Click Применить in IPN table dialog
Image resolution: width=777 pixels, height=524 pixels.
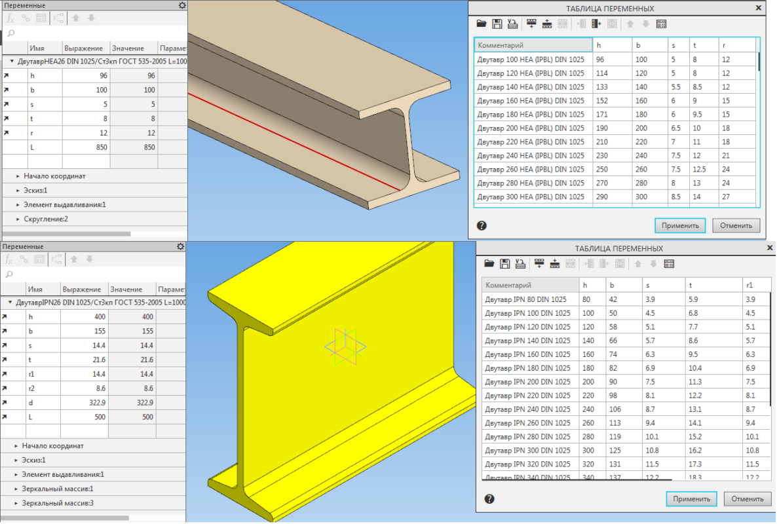tap(691, 499)
